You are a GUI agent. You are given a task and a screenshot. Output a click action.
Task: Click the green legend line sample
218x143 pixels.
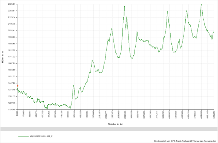23,136
